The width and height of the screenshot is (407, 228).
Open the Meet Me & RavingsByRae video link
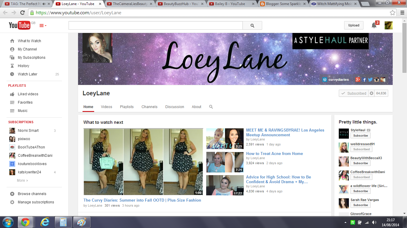pyautogui.click(x=285, y=132)
